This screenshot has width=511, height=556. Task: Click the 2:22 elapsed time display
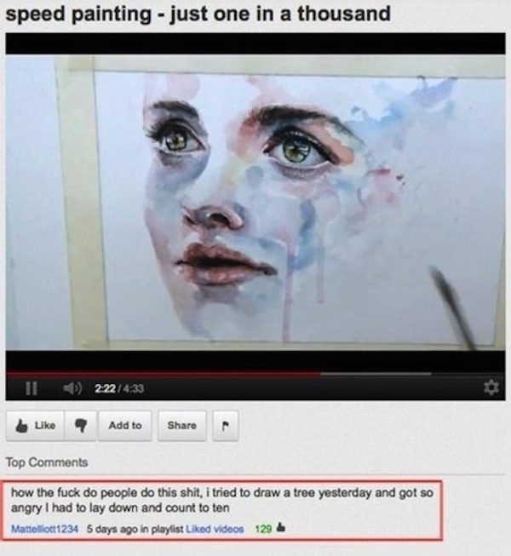pos(105,388)
